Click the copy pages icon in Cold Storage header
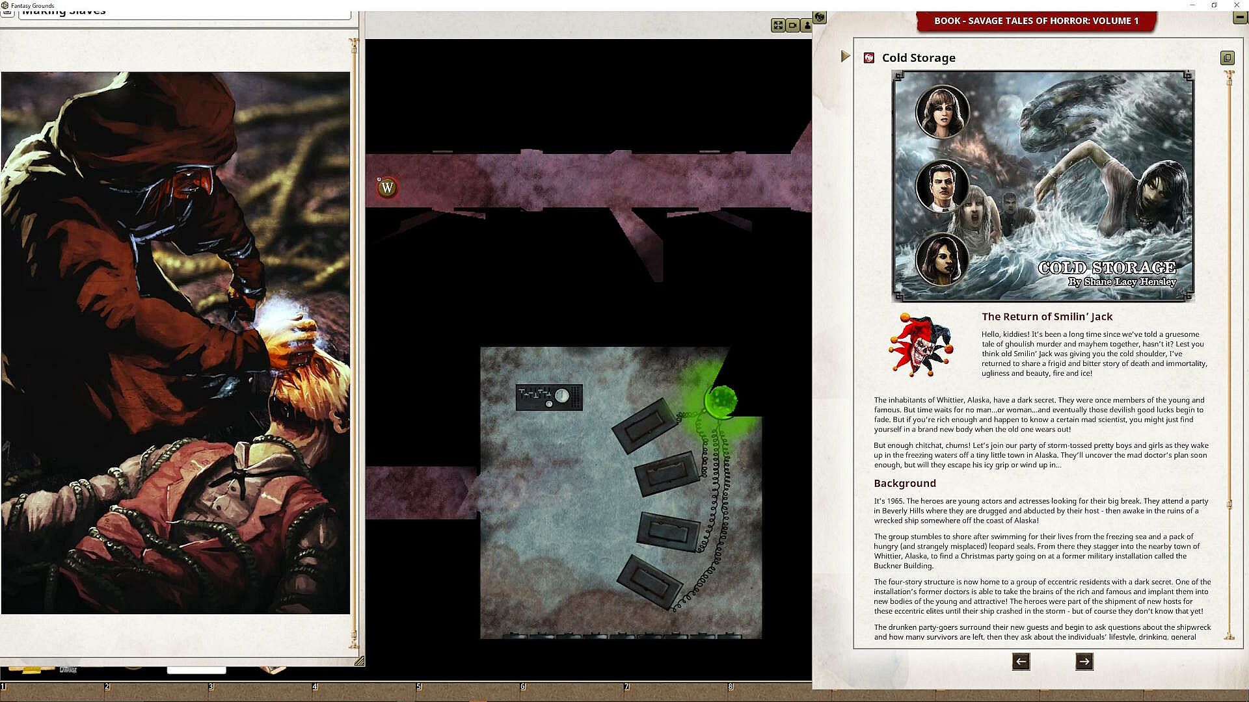The width and height of the screenshot is (1249, 702). click(x=1227, y=58)
